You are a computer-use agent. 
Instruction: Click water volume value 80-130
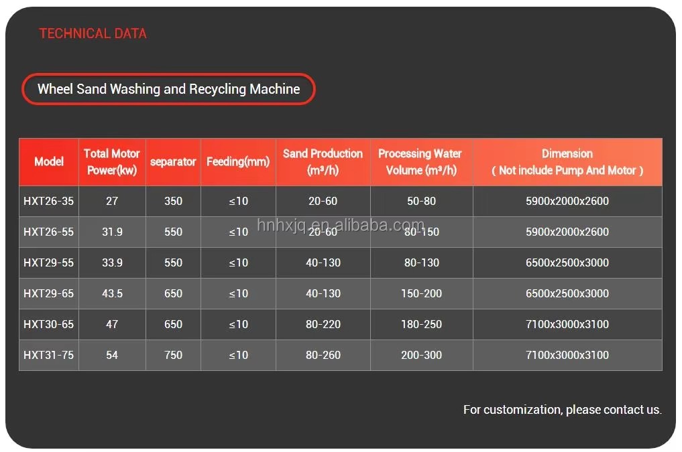point(421,262)
